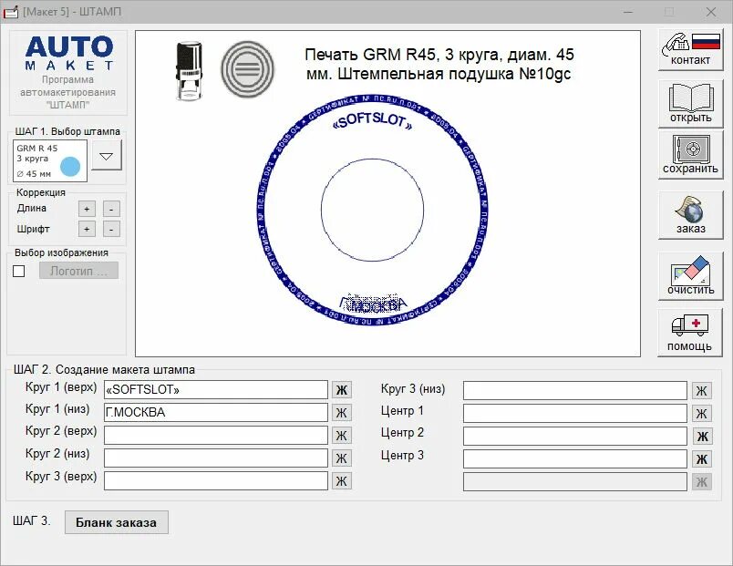Click the three-circle stamp layout icon
The image size is (733, 566).
pyautogui.click(x=247, y=69)
